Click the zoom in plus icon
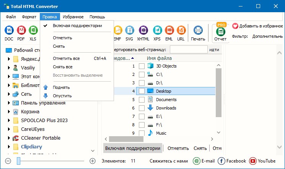This screenshot has height=169, width=285. click(93, 161)
